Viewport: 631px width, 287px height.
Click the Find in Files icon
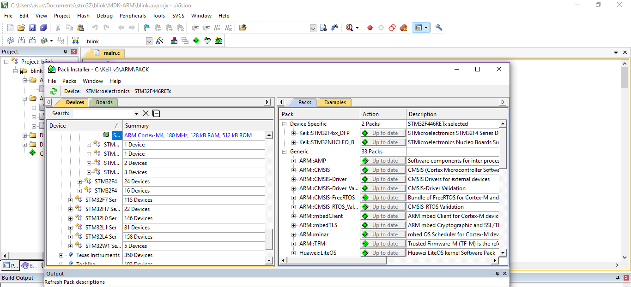tap(243, 28)
